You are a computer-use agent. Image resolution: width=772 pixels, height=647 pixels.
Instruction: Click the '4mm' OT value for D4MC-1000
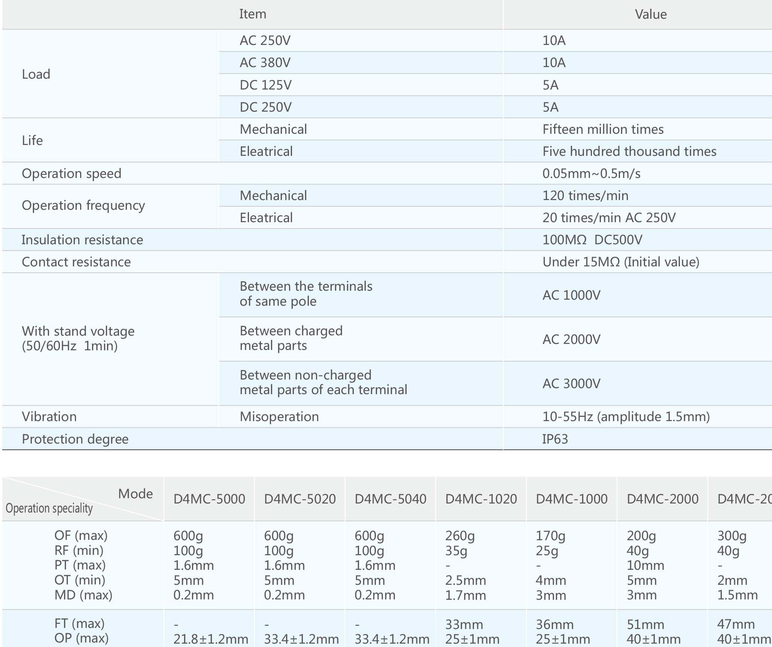[x=551, y=581]
